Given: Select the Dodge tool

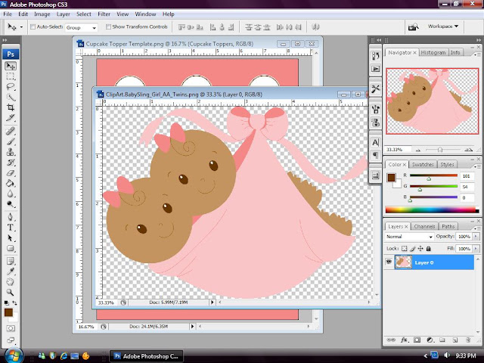Looking at the screenshot, I should coord(11,204).
